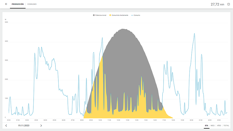Switch to the PRODUCCIÓN tab

pos(17,4)
